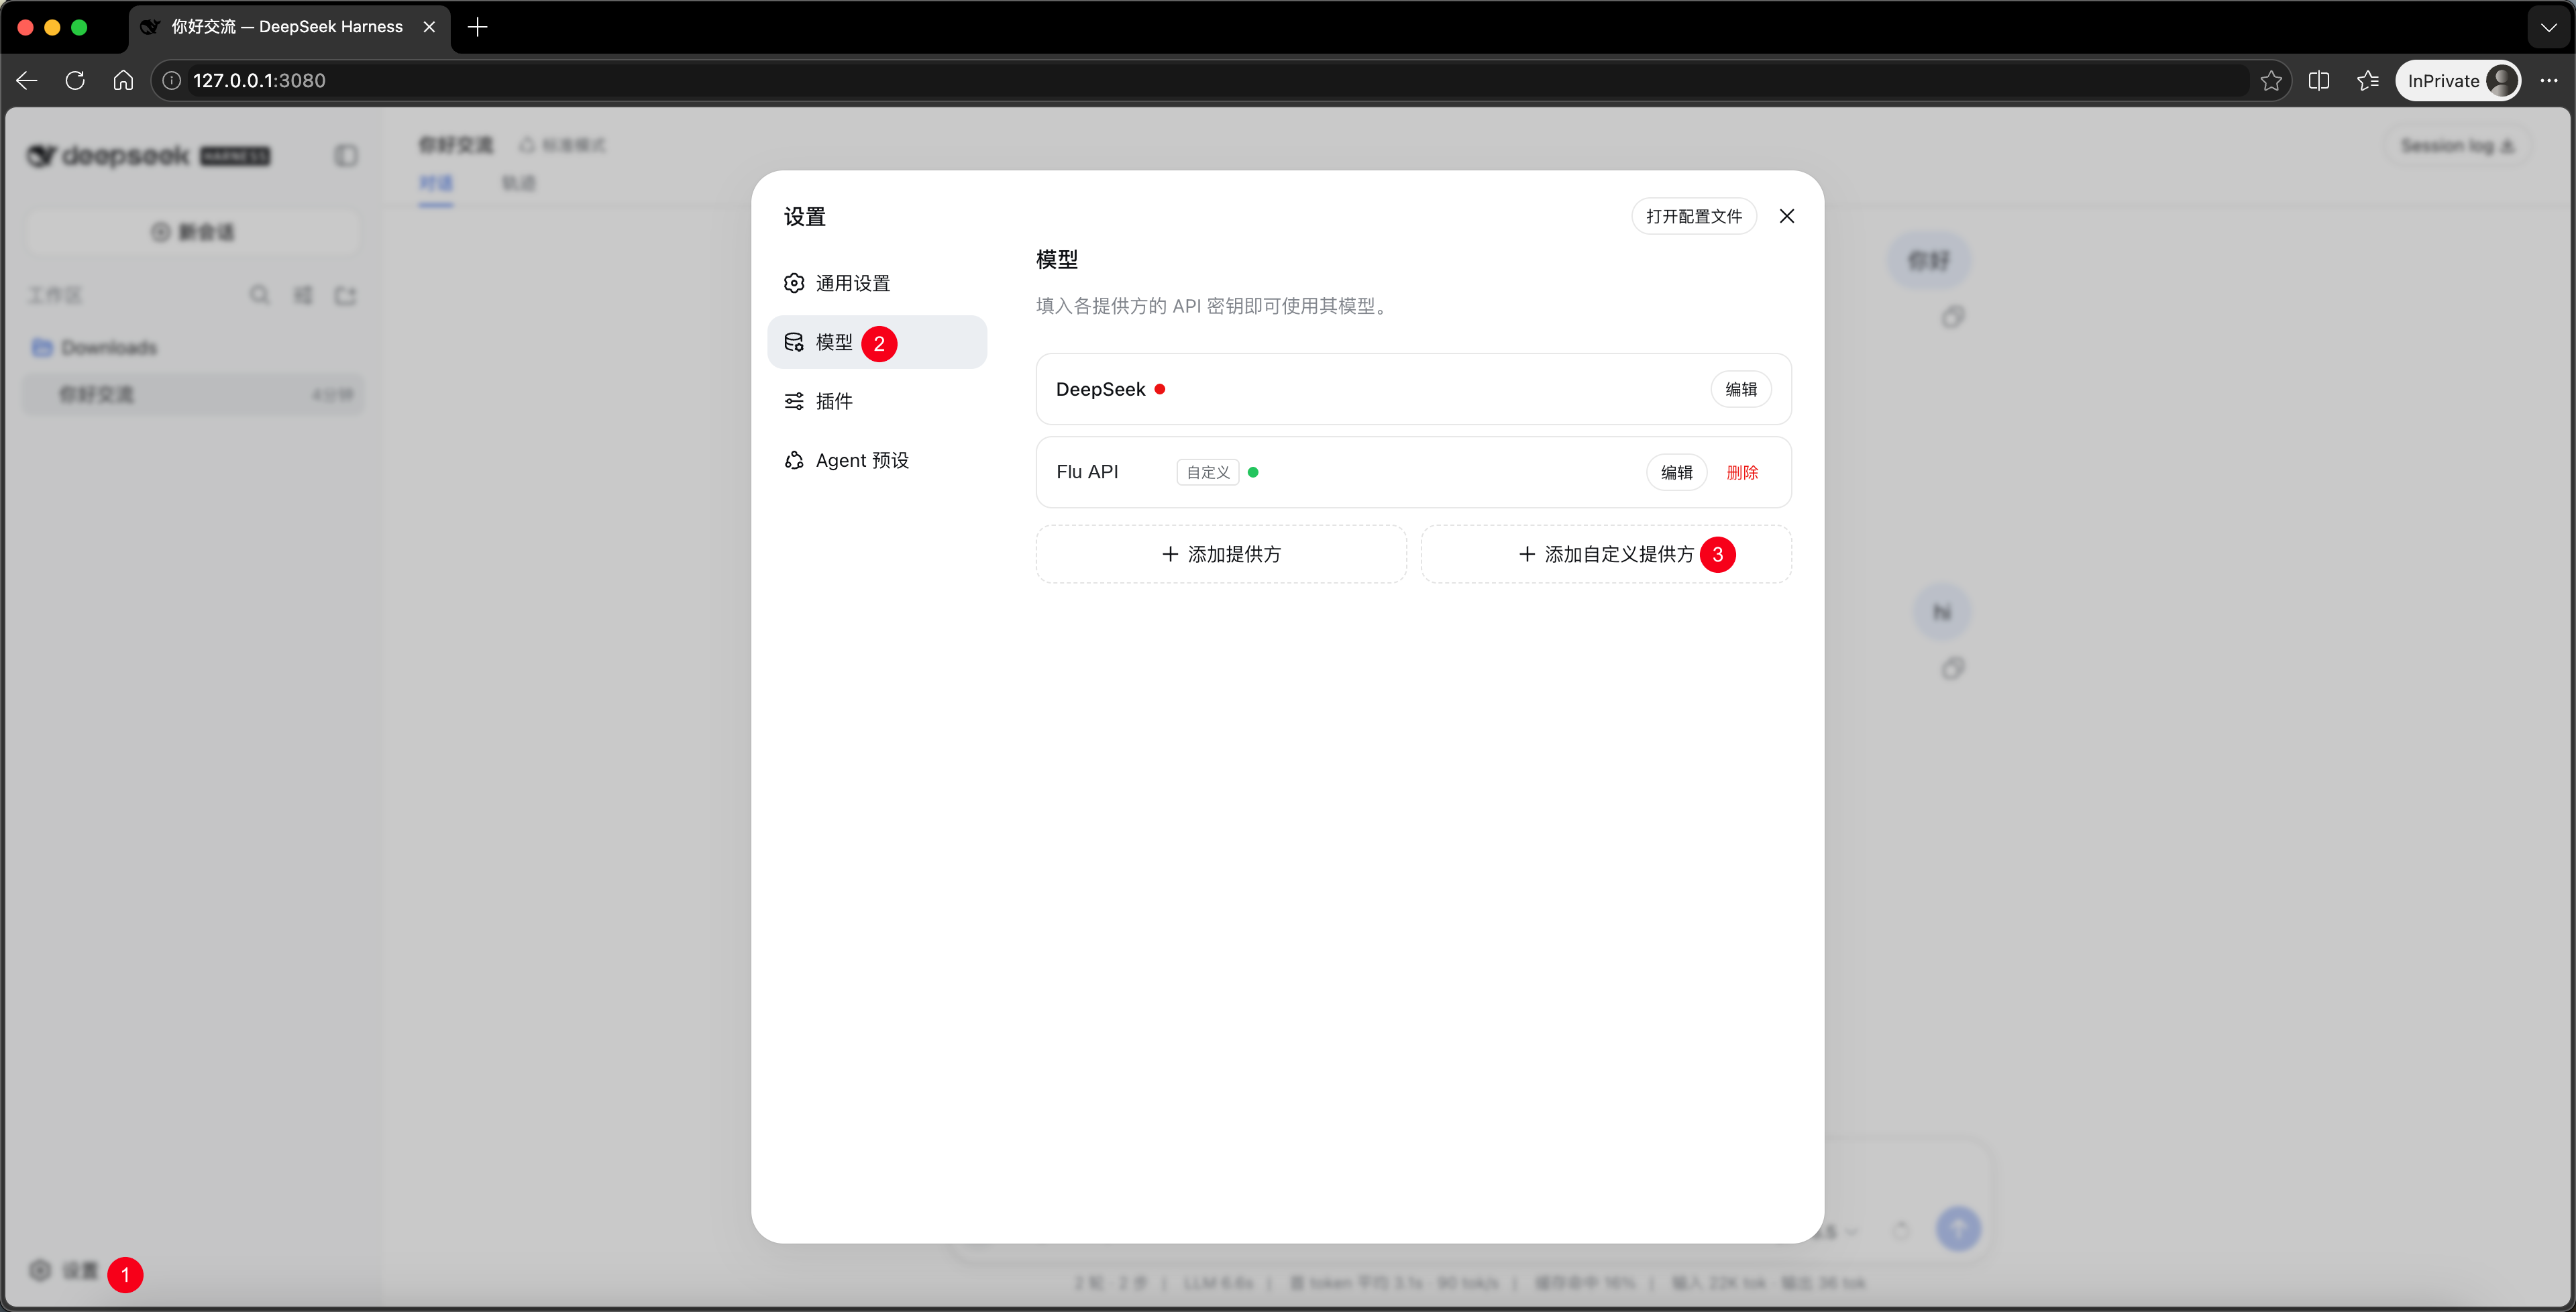Click the Agent 预设 icon

(794, 460)
